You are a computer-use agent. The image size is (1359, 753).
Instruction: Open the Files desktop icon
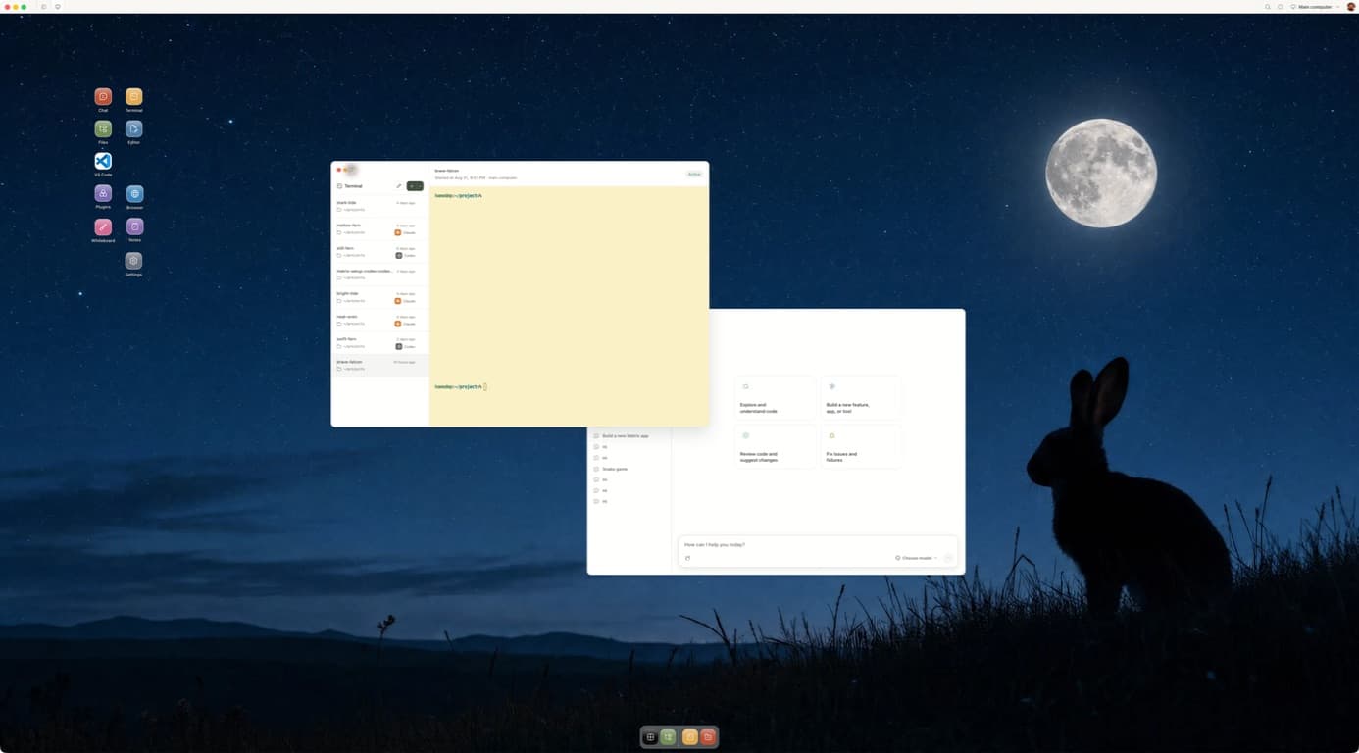(x=103, y=129)
